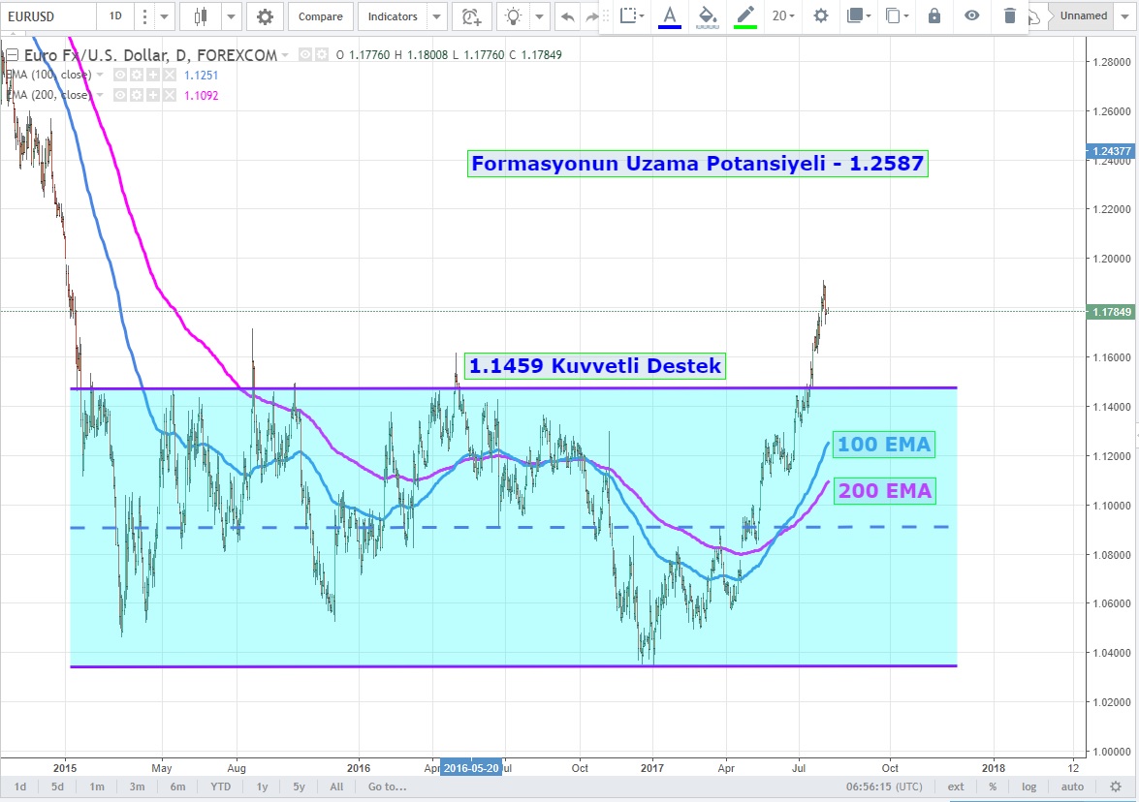Change text color with the blue-underlined A
This screenshot has height=802, width=1139.
tap(669, 15)
